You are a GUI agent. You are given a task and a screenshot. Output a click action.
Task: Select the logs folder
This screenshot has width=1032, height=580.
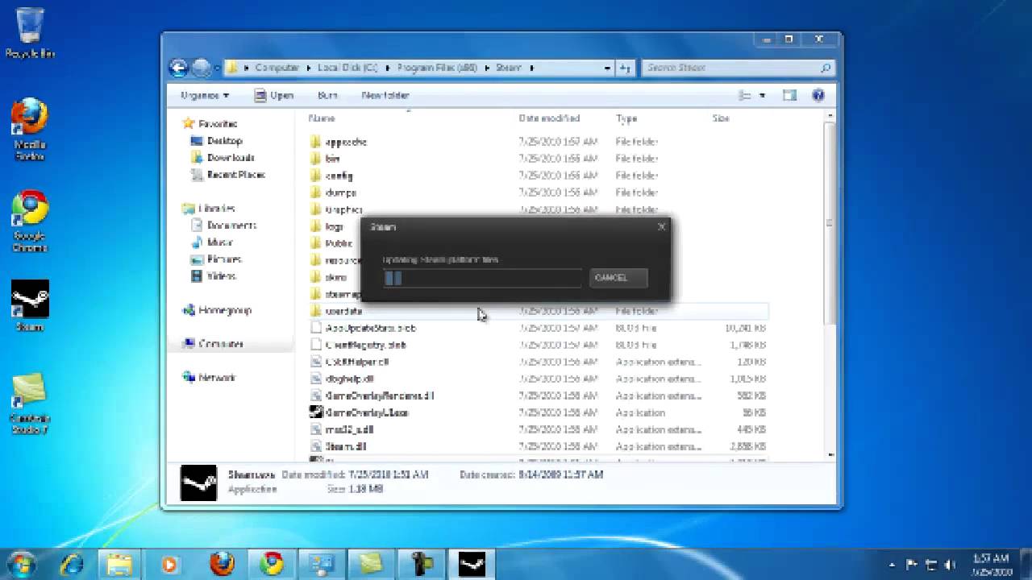click(335, 226)
